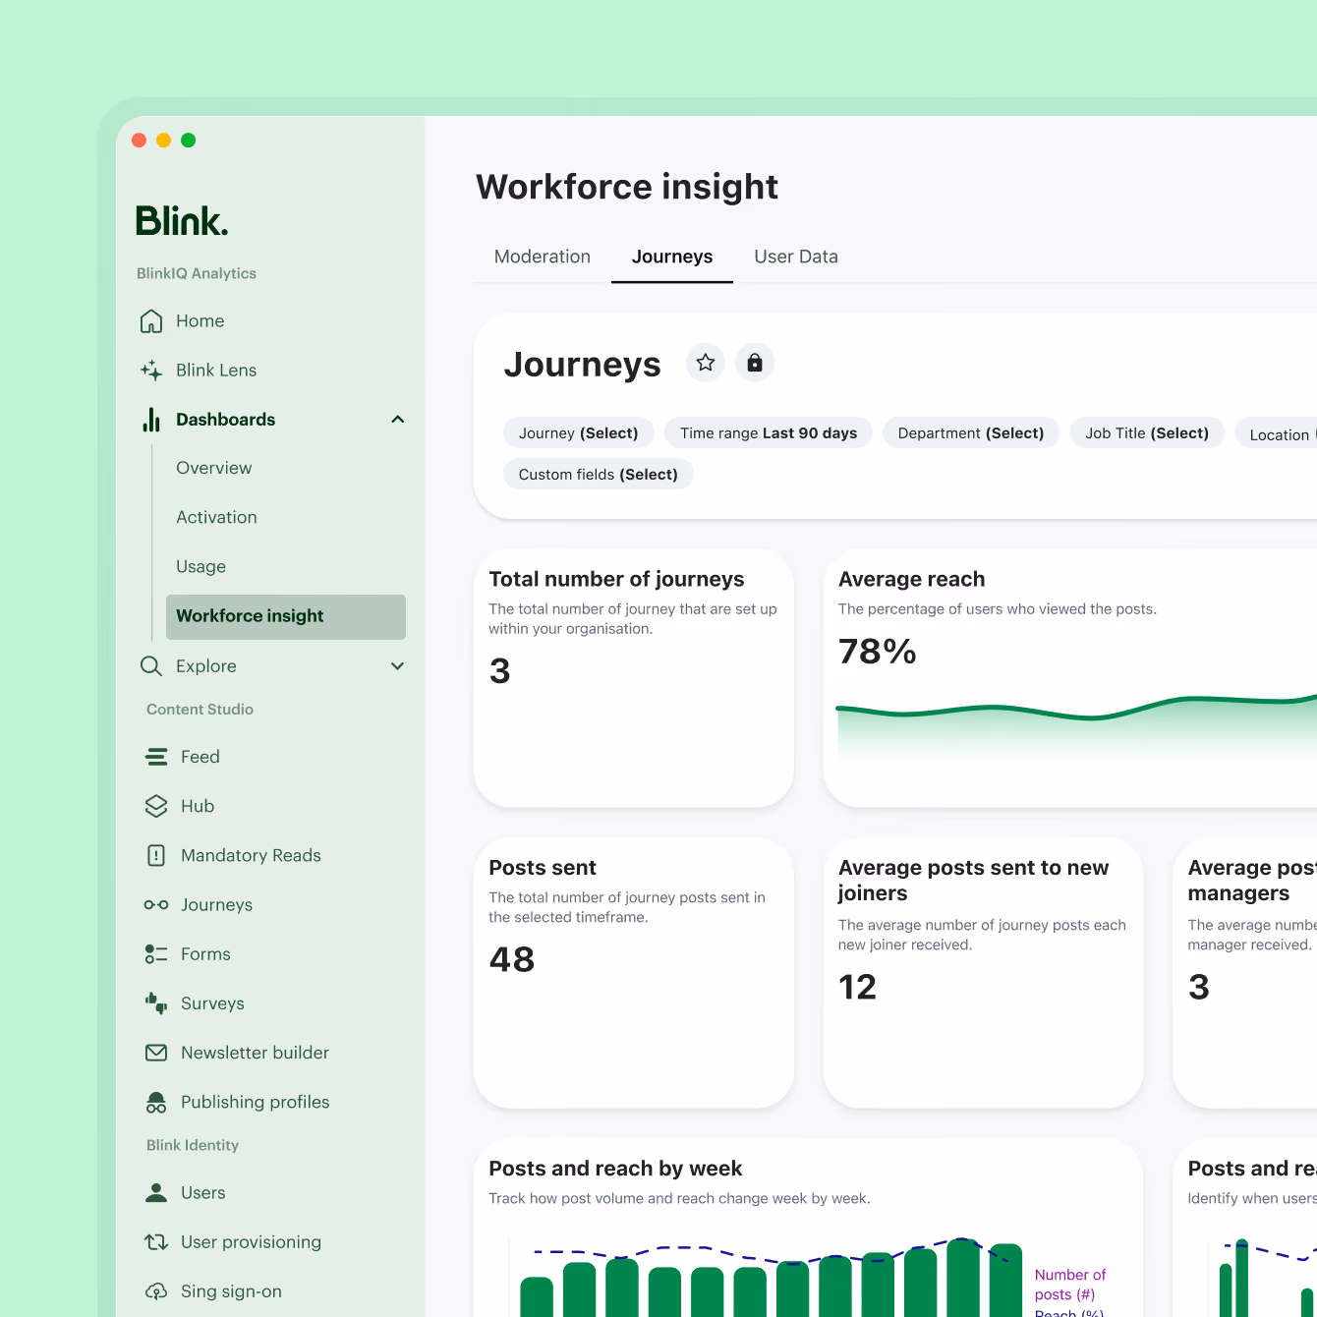Image resolution: width=1317 pixels, height=1317 pixels.
Task: Click the Home icon in sidebar
Action: 151,321
